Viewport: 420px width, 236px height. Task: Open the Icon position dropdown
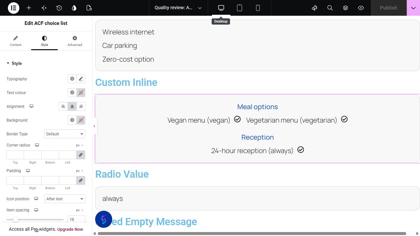(65, 199)
